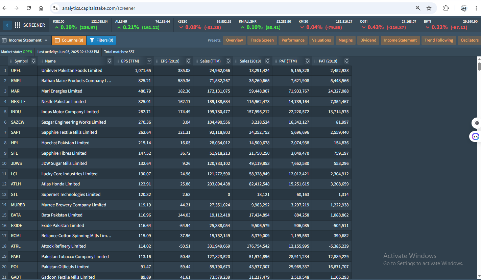The image size is (481, 280).
Task: Click the KSE30 index ticker
Action: pos(205,25)
